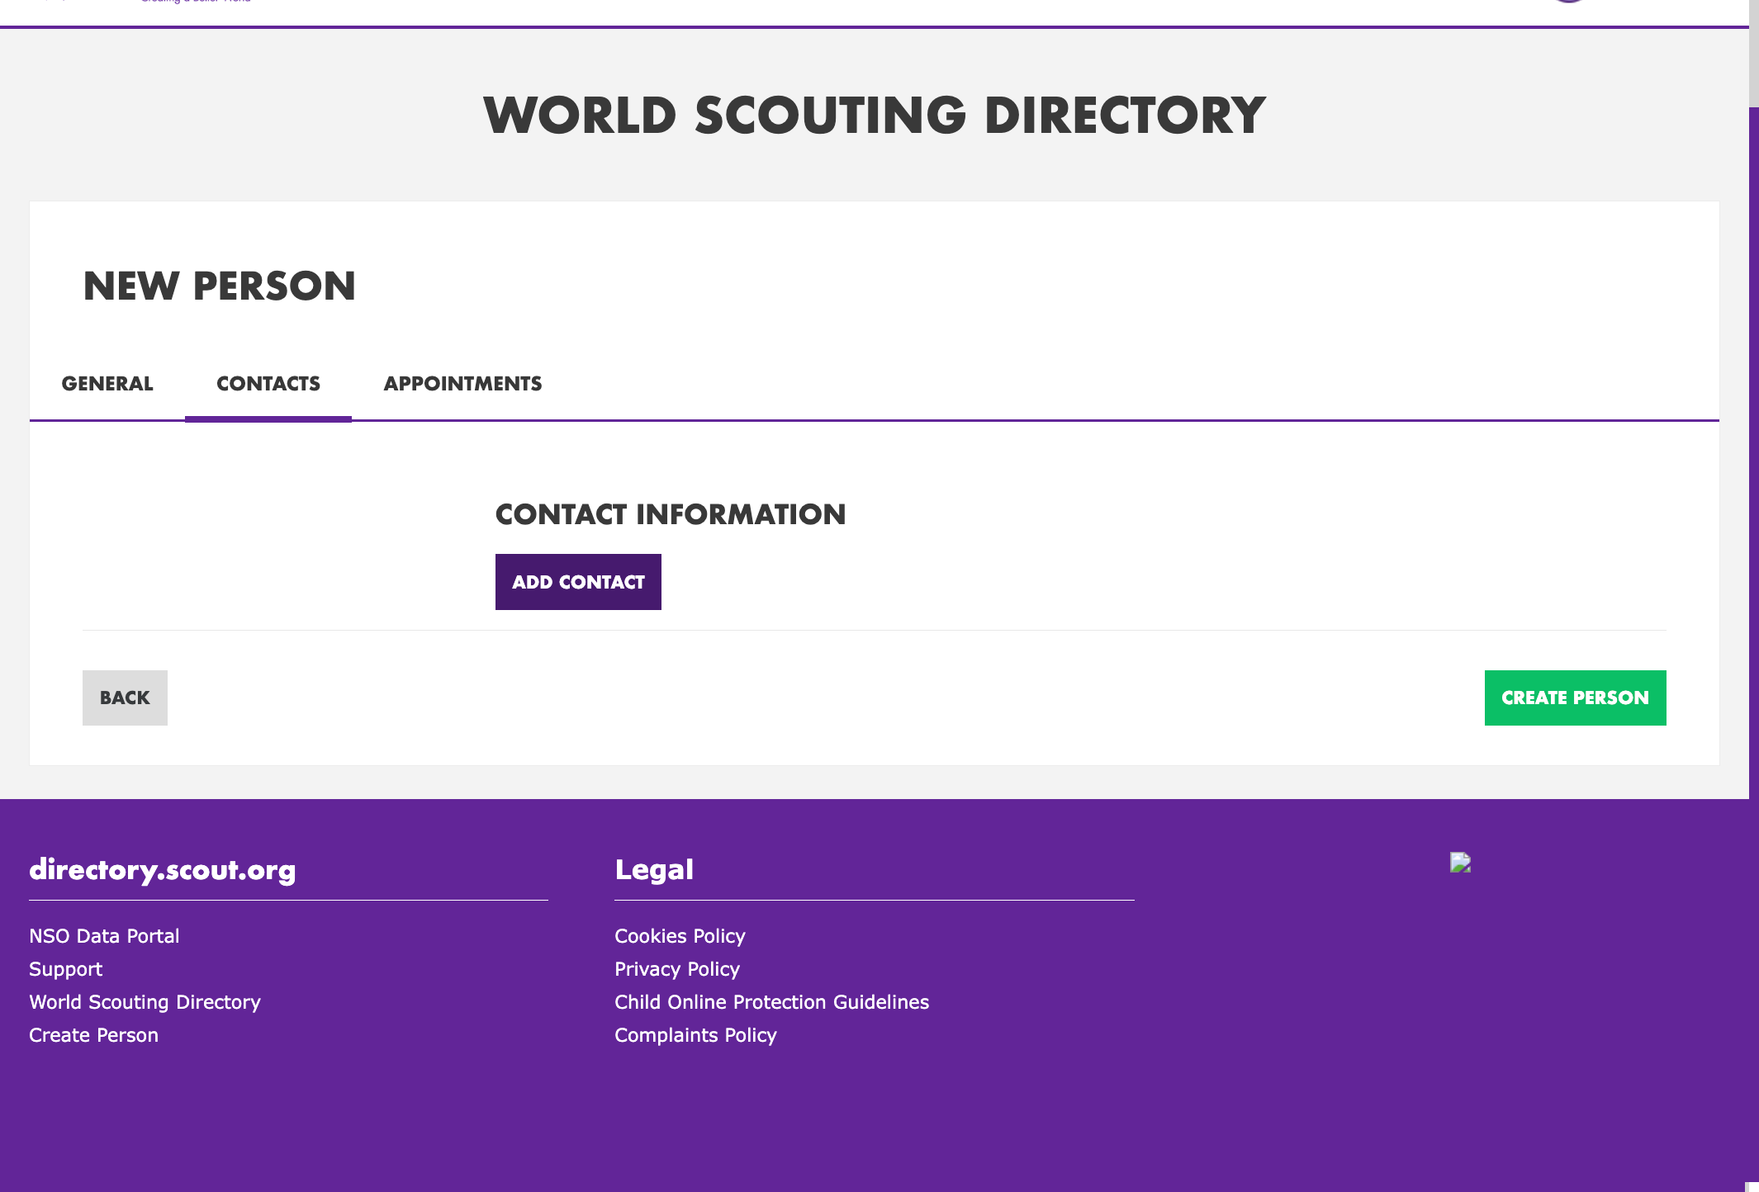Click the Add Contact button
The image size is (1759, 1192).
pyautogui.click(x=578, y=582)
